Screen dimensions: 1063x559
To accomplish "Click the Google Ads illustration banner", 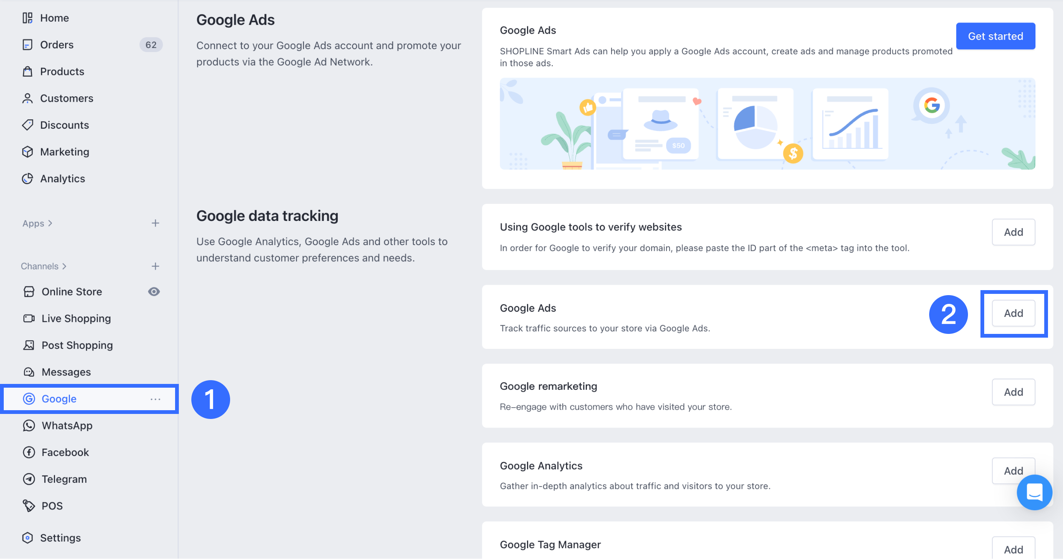I will pyautogui.click(x=767, y=123).
